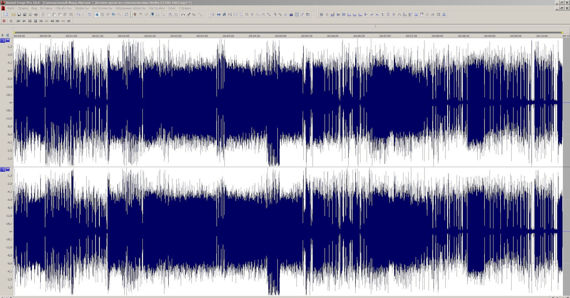Image resolution: width=570 pixels, height=298 pixels.
Task: Click the Insert Marker icon
Action: (x=135, y=15)
